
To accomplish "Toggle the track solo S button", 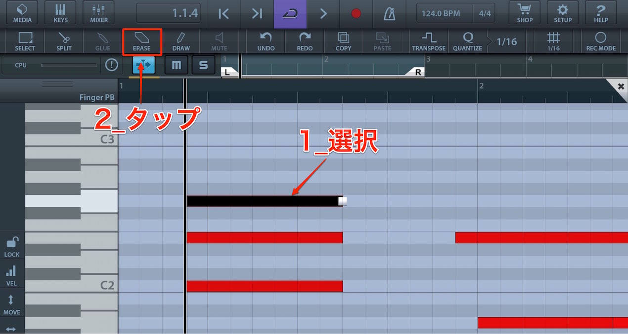I will click(x=203, y=65).
